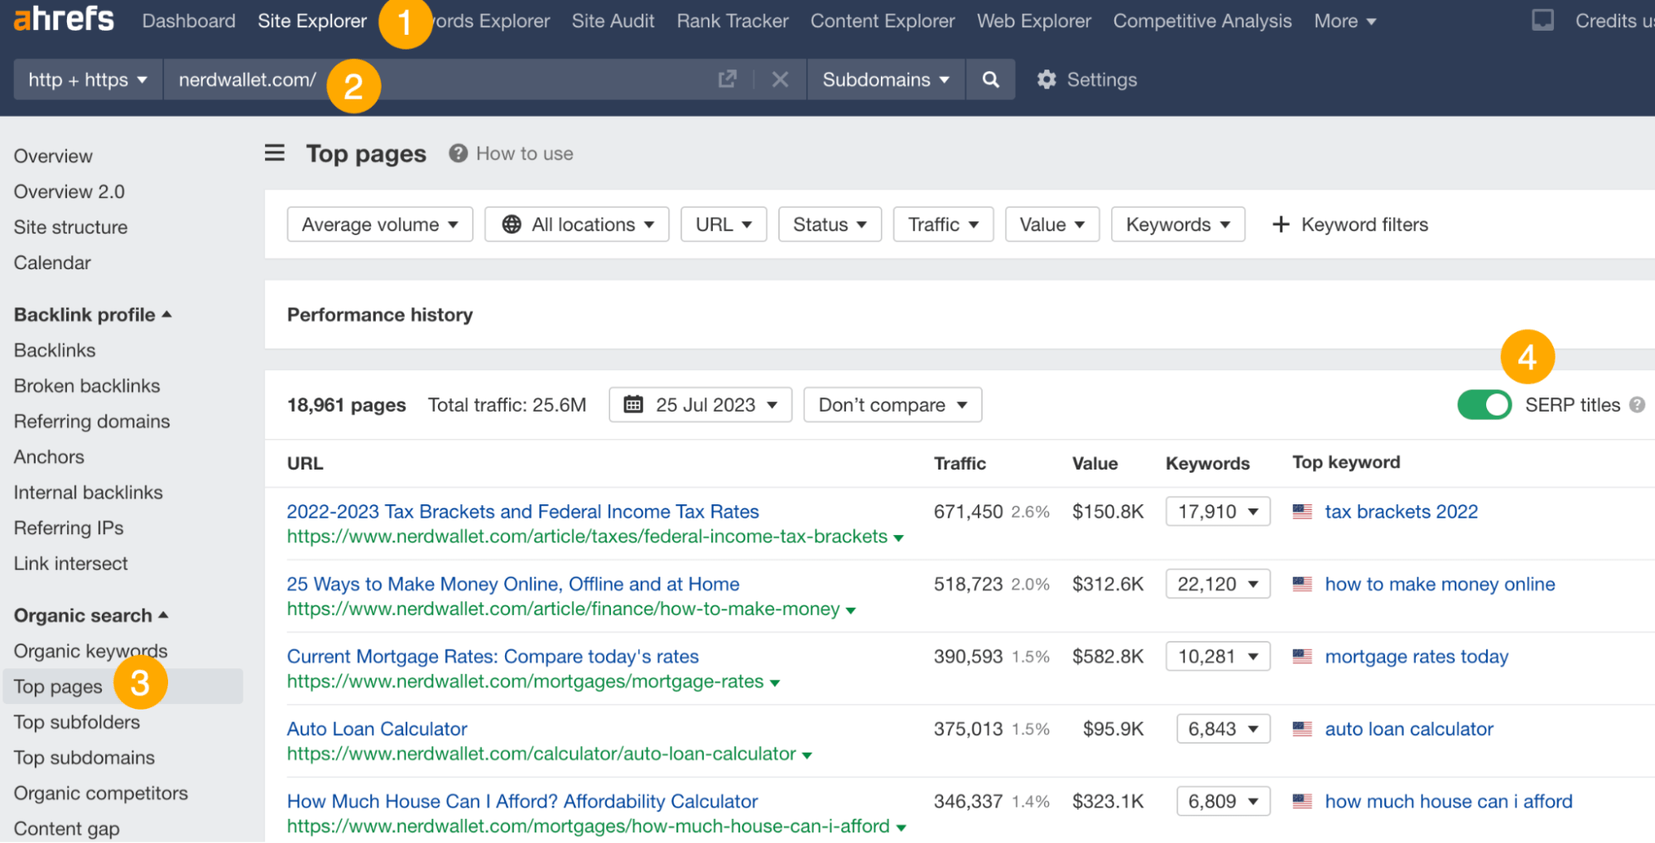Clear the target field using the X icon
The width and height of the screenshot is (1655, 843).
[779, 79]
